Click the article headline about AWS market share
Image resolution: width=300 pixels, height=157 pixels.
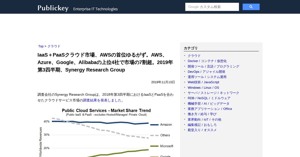[x=105, y=62]
